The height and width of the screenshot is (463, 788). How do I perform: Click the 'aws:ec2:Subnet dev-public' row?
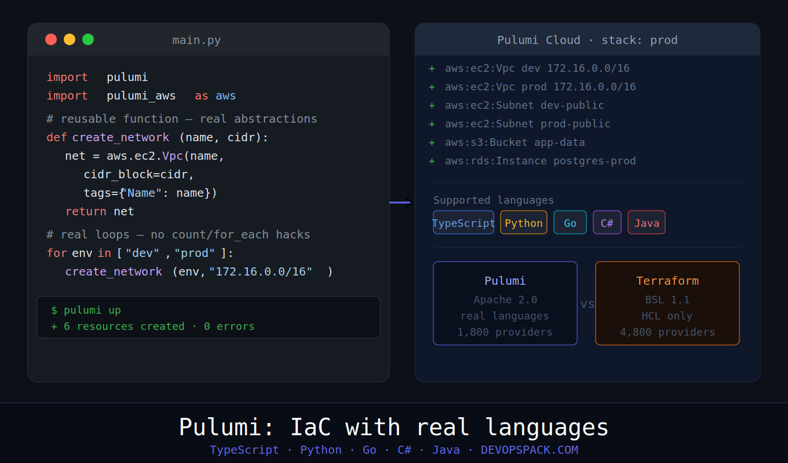pos(516,105)
